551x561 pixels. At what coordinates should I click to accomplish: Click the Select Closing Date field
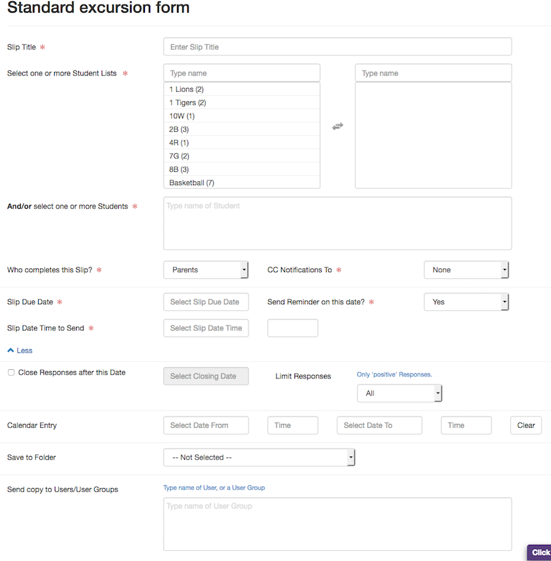pyautogui.click(x=206, y=376)
